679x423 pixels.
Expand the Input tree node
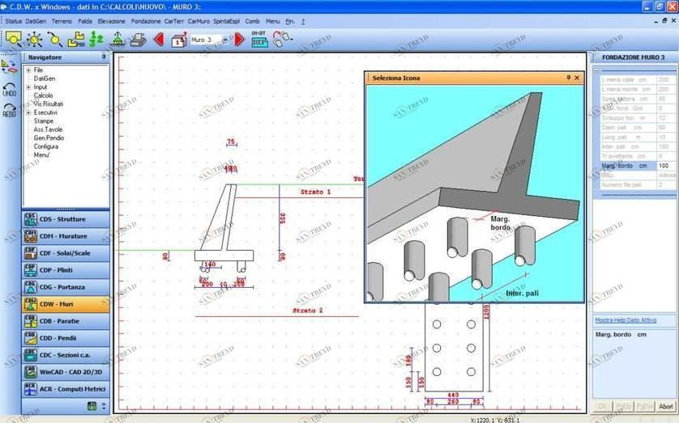(x=28, y=87)
